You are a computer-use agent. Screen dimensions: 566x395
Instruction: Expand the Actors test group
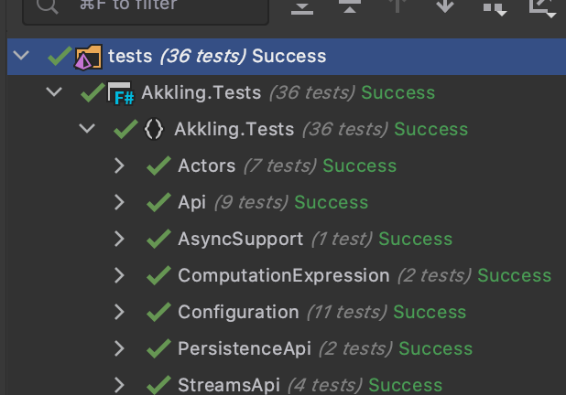click(x=119, y=165)
